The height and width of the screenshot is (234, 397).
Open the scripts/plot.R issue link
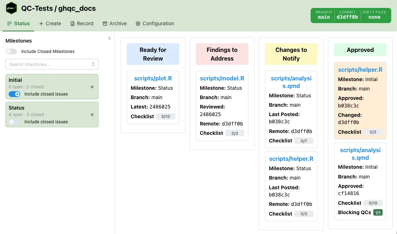click(153, 78)
